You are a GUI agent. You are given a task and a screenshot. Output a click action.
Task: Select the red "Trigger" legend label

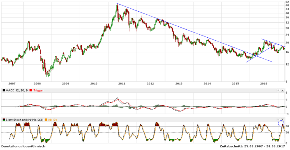(38, 90)
